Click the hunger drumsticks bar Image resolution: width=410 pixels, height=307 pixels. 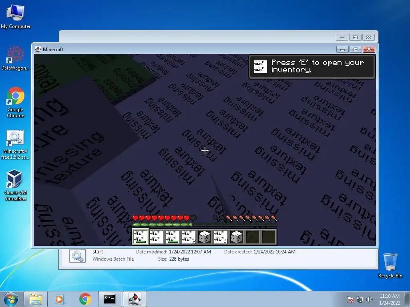[x=245, y=218]
